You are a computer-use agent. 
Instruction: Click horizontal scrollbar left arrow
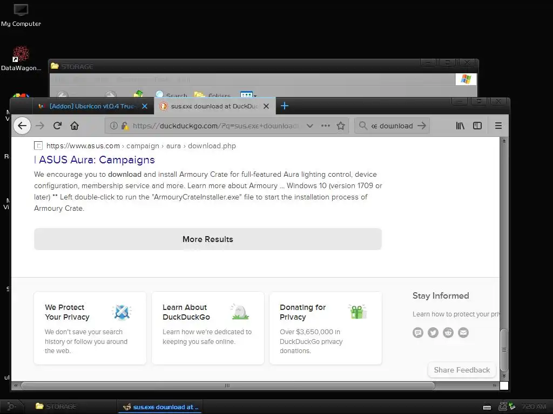16,385
